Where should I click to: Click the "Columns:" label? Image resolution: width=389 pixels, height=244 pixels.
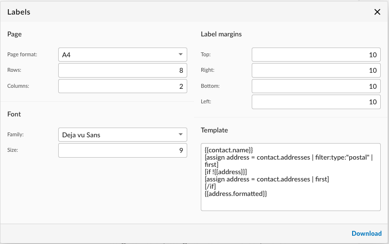(18, 86)
